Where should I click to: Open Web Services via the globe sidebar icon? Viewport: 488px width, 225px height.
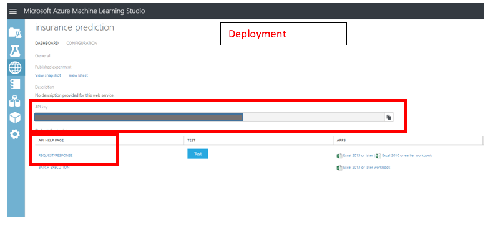(15, 67)
